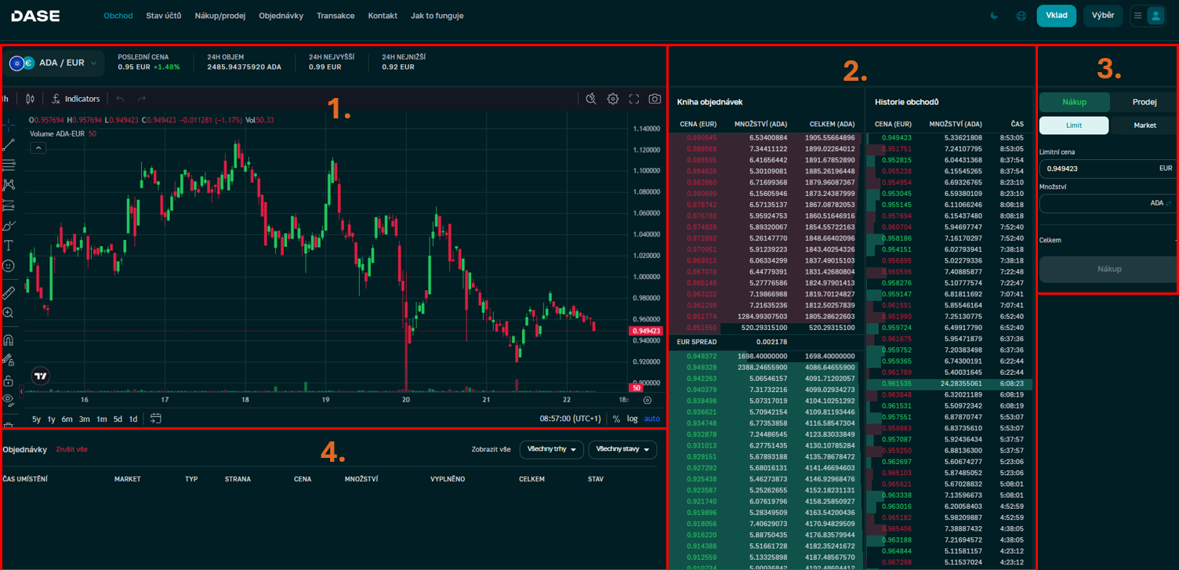Image resolution: width=1179 pixels, height=570 pixels.
Task: Click the Vklad button
Action: tap(1056, 16)
